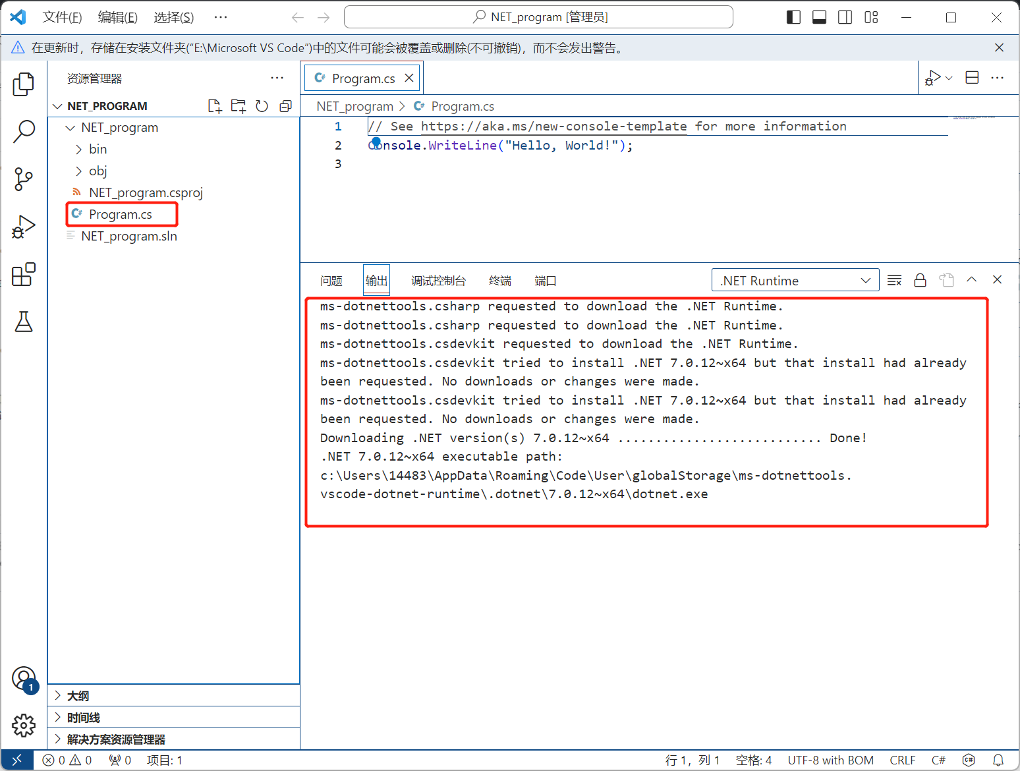
Task: Toggle the primary side bar layout
Action: 793,17
